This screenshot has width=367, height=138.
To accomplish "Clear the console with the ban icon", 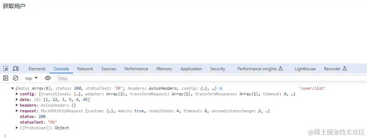I will point(16,78).
